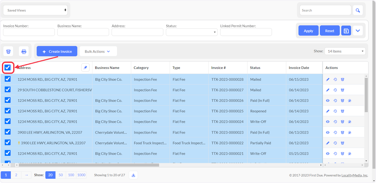The width and height of the screenshot is (376, 183).
Task: Click the printer icon button
Action: (24, 51)
